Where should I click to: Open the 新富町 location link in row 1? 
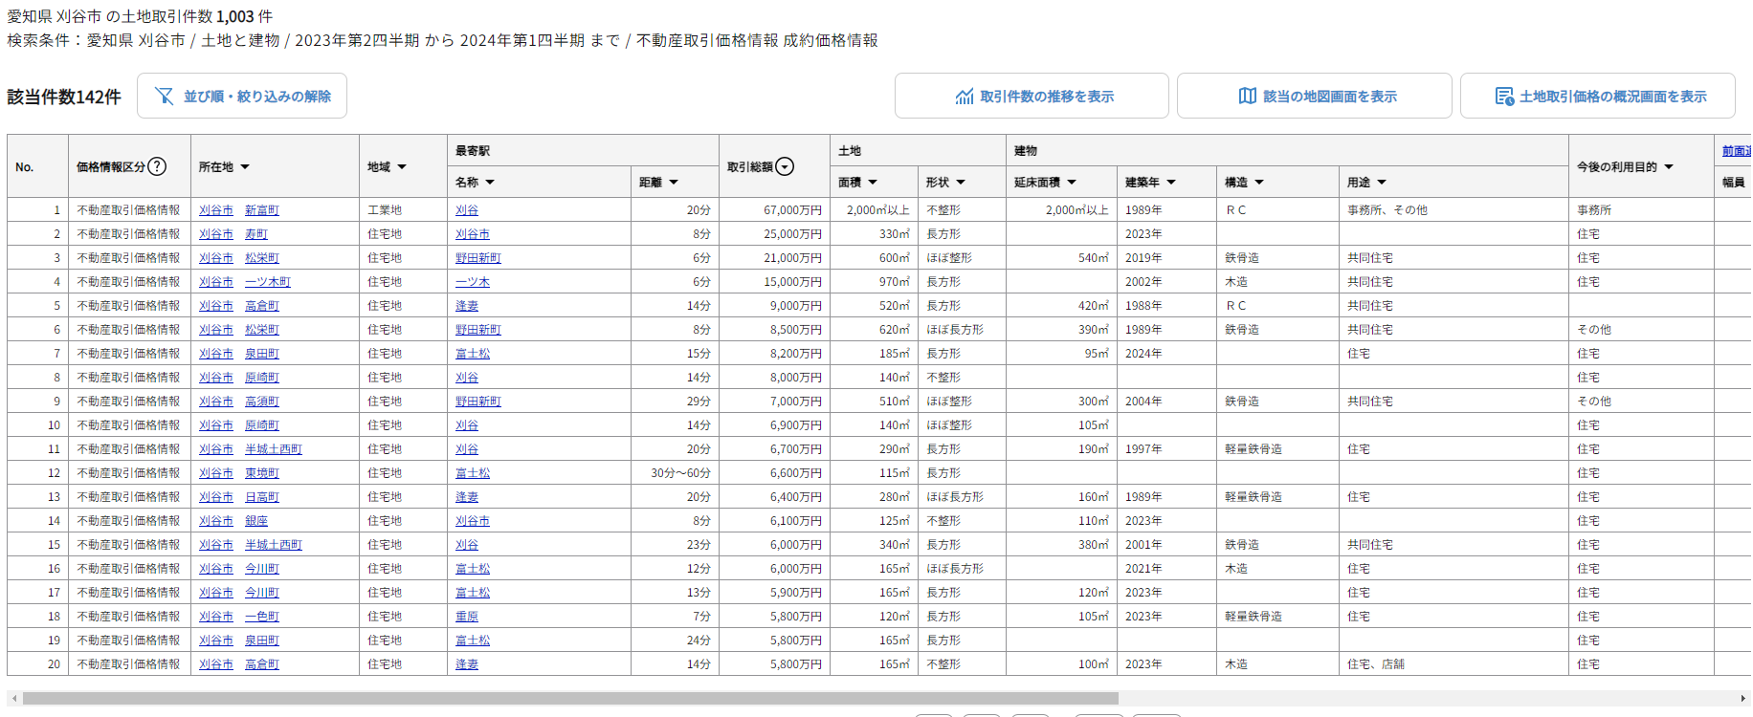(x=261, y=210)
